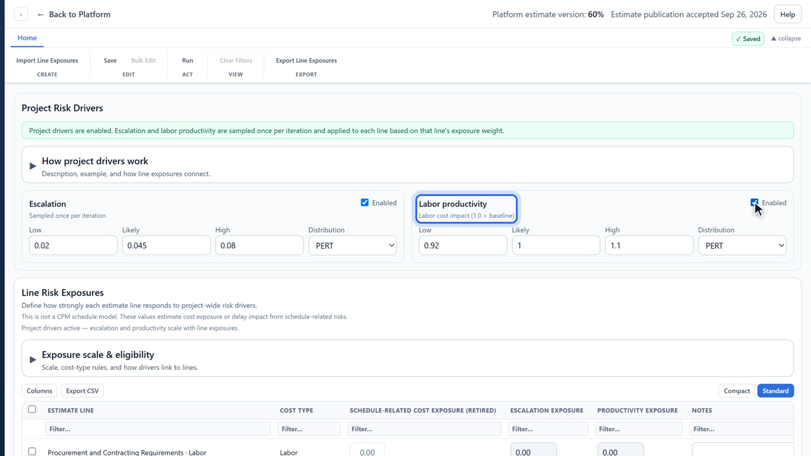Click the Labor productivity High input

point(649,246)
